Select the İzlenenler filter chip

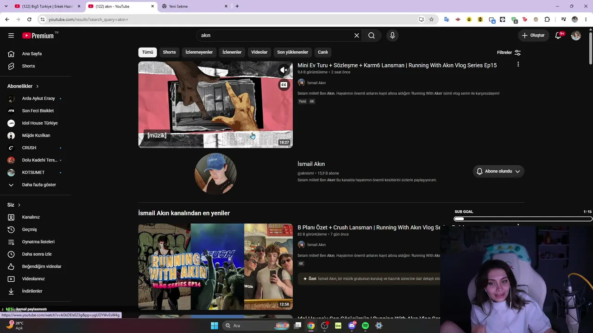(x=232, y=52)
